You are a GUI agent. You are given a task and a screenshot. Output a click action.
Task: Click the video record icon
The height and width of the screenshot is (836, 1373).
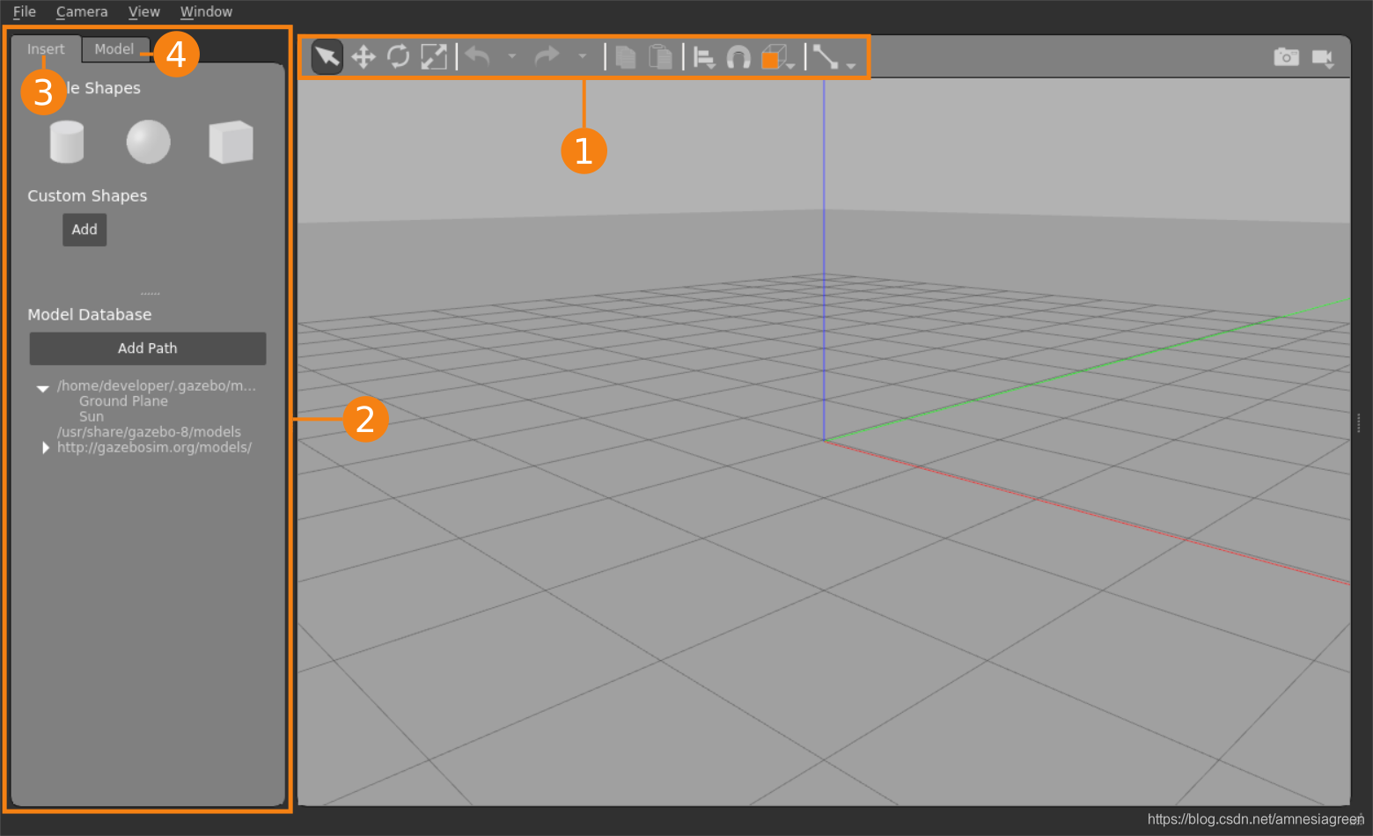1323,58
